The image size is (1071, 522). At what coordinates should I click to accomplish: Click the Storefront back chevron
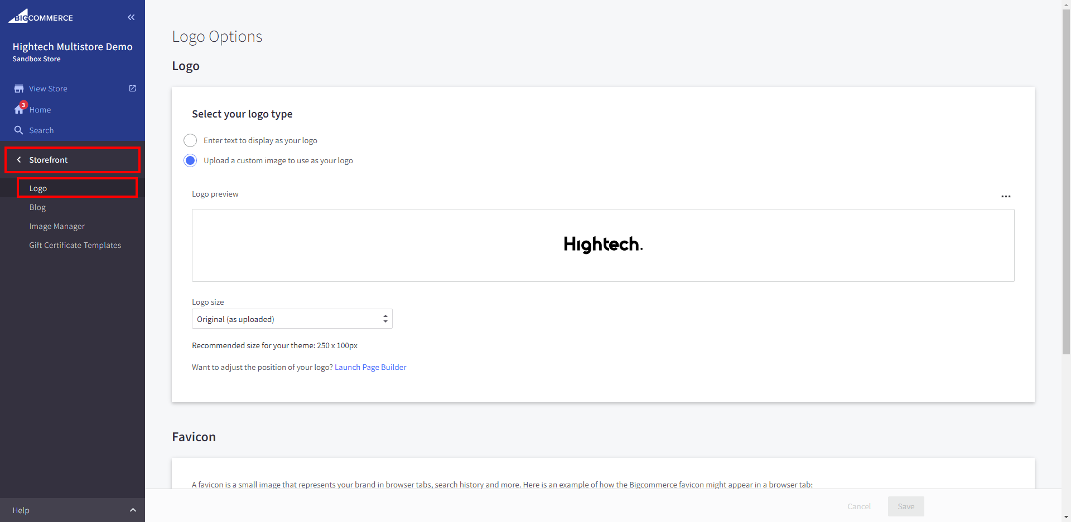point(19,160)
